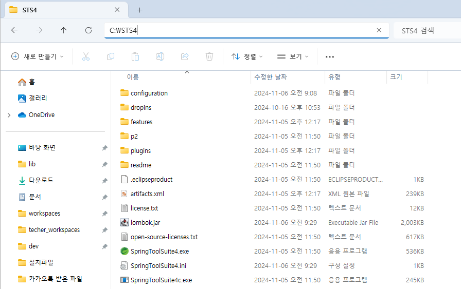461x289 pixels.
Task: Click the Copy icon in toolbar
Action: (x=111, y=56)
